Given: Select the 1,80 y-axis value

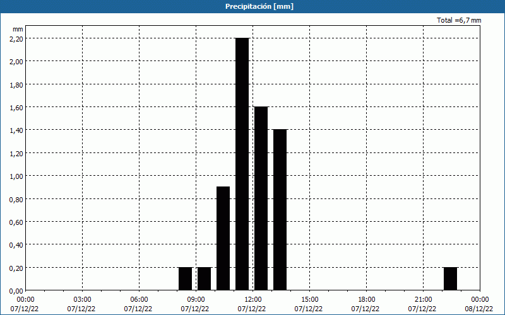Looking at the screenshot, I should [16, 84].
